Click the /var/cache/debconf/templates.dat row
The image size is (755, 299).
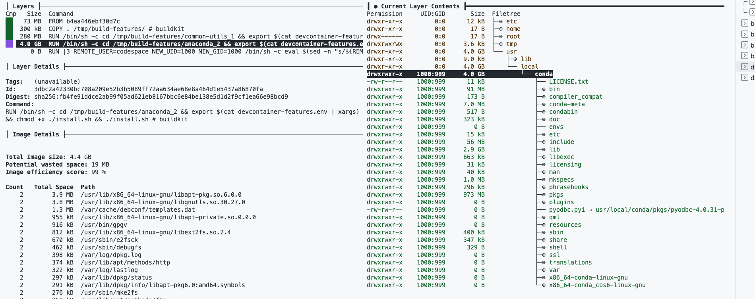[x=107, y=210]
